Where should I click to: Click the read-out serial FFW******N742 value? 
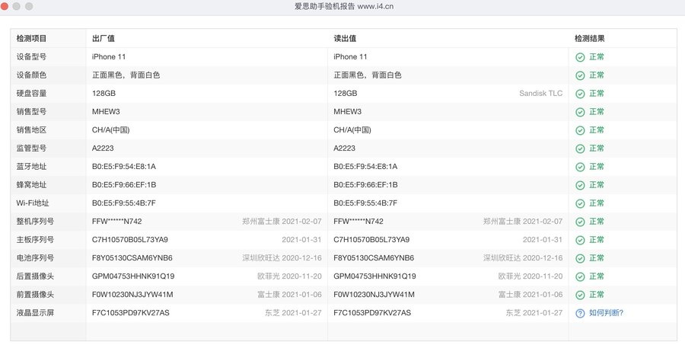pos(358,222)
